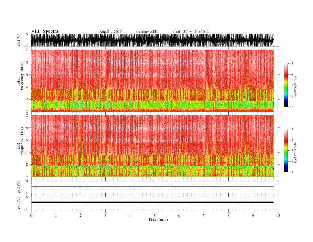Click time axis tick label '4'

coord(130,216)
